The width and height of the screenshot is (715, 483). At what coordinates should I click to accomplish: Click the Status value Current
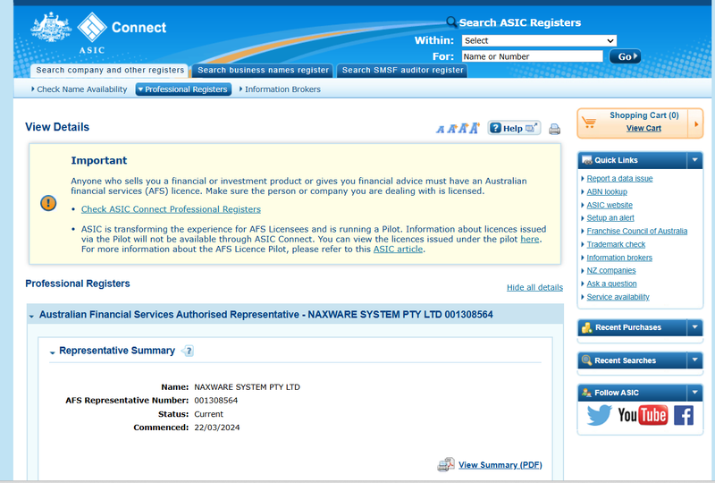(208, 414)
